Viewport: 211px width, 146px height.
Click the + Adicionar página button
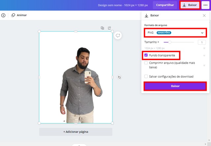76,132
